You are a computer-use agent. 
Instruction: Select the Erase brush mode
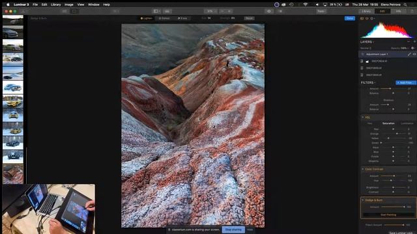tap(182, 18)
